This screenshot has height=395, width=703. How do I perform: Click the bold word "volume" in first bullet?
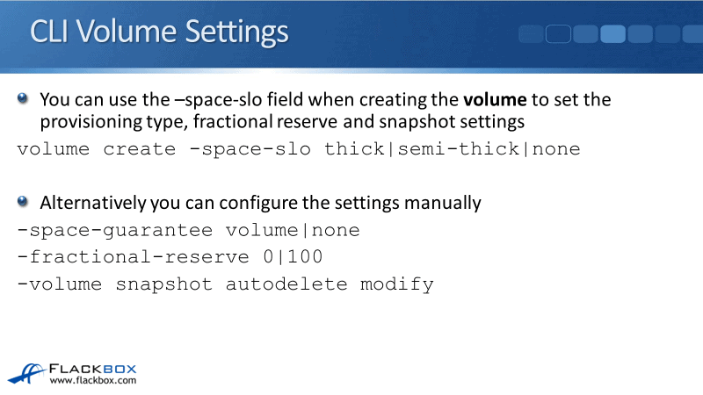pyautogui.click(x=491, y=100)
